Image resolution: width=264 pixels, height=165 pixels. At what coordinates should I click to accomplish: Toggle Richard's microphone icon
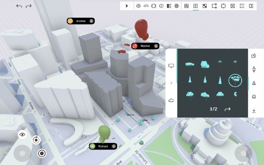[x=114, y=147]
